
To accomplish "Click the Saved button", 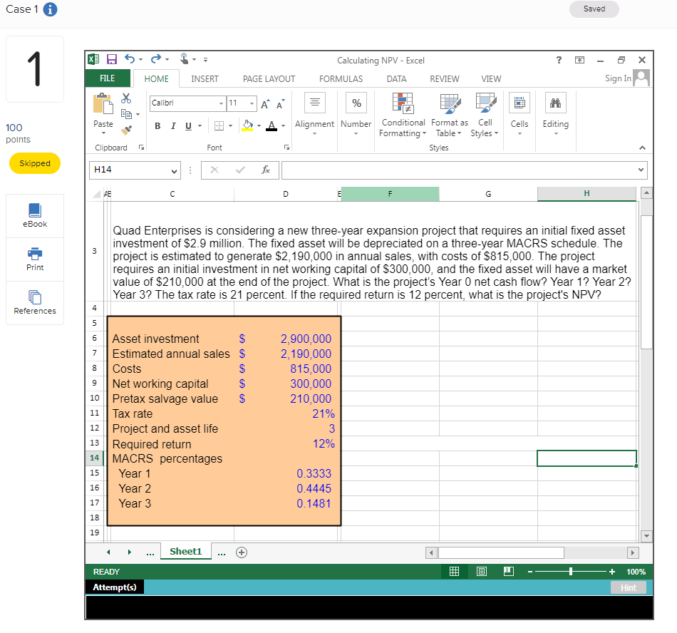I will pyautogui.click(x=594, y=9).
